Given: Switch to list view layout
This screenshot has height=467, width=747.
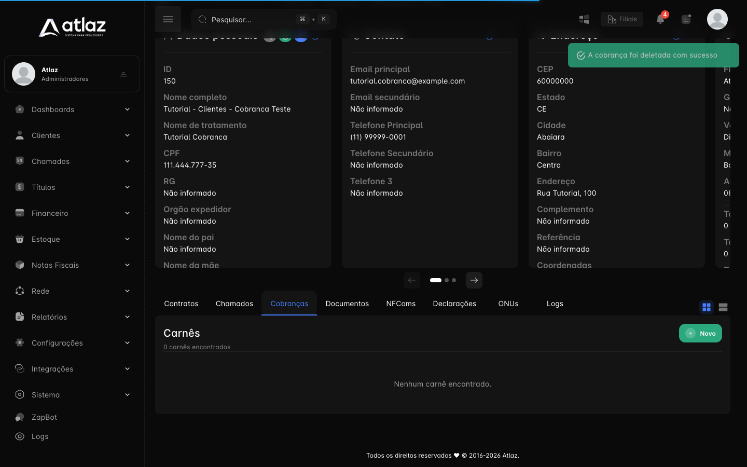Looking at the screenshot, I should 723,307.
